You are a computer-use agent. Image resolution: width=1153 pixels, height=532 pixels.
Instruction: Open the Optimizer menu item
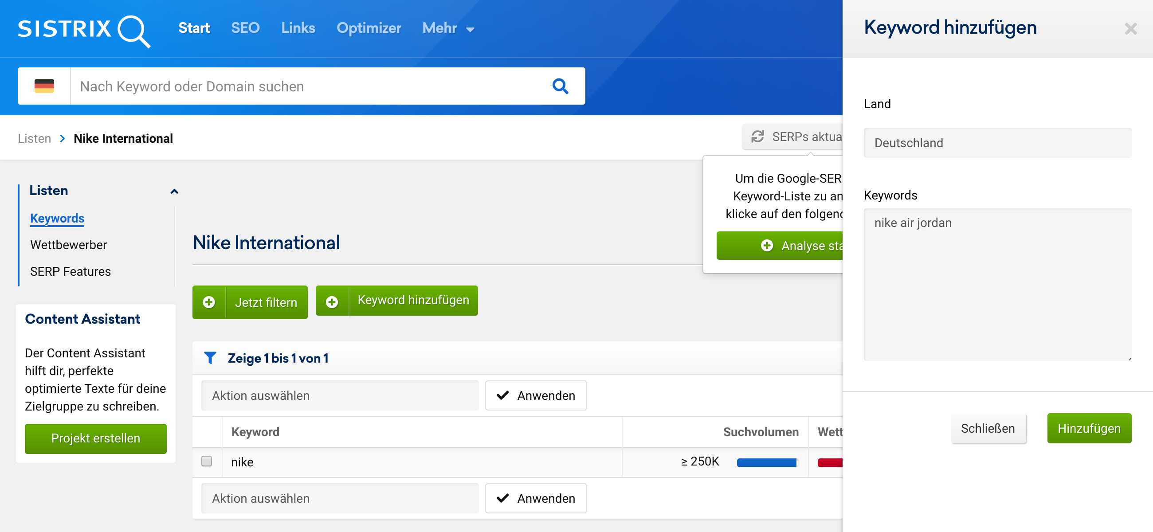point(369,28)
